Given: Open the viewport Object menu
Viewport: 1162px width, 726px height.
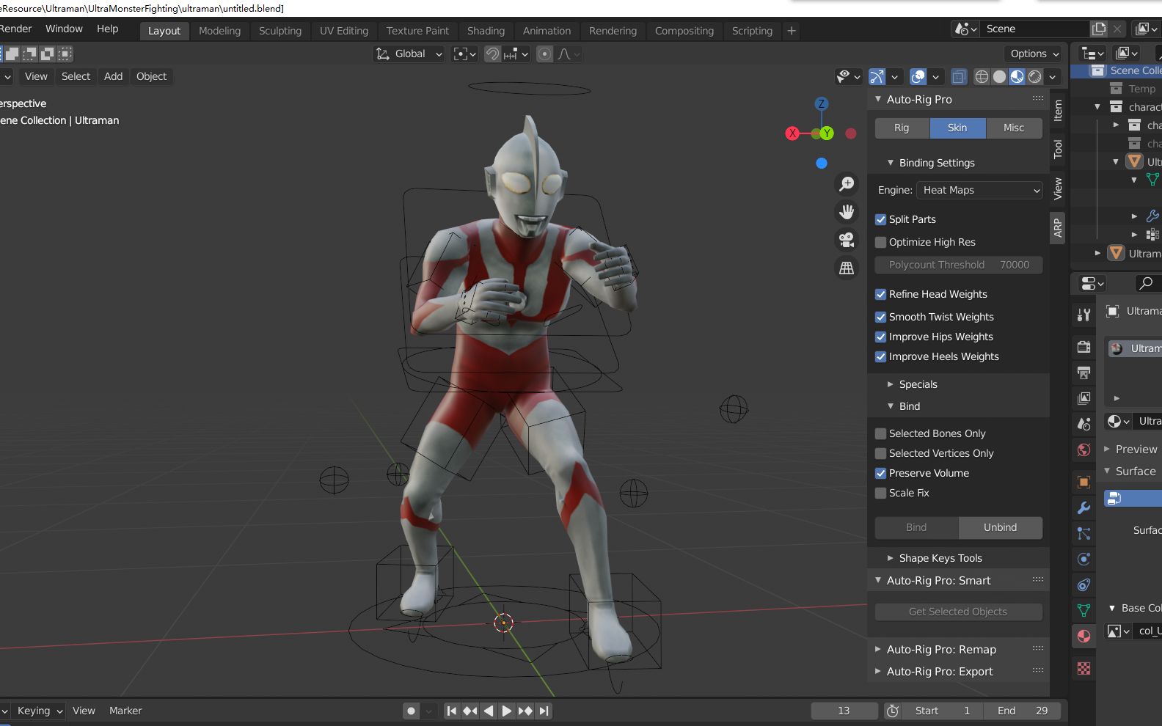Looking at the screenshot, I should tap(151, 76).
